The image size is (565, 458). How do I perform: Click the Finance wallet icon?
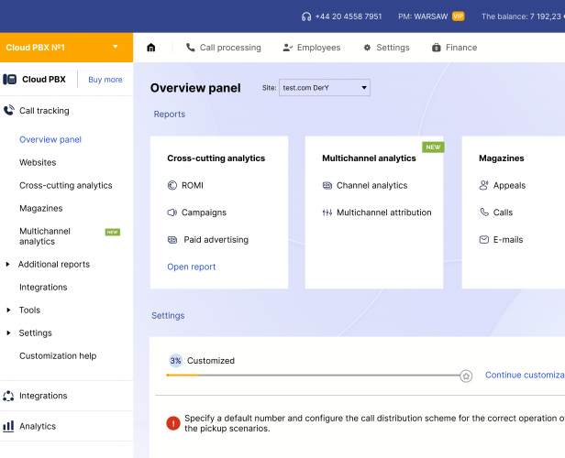tap(437, 48)
